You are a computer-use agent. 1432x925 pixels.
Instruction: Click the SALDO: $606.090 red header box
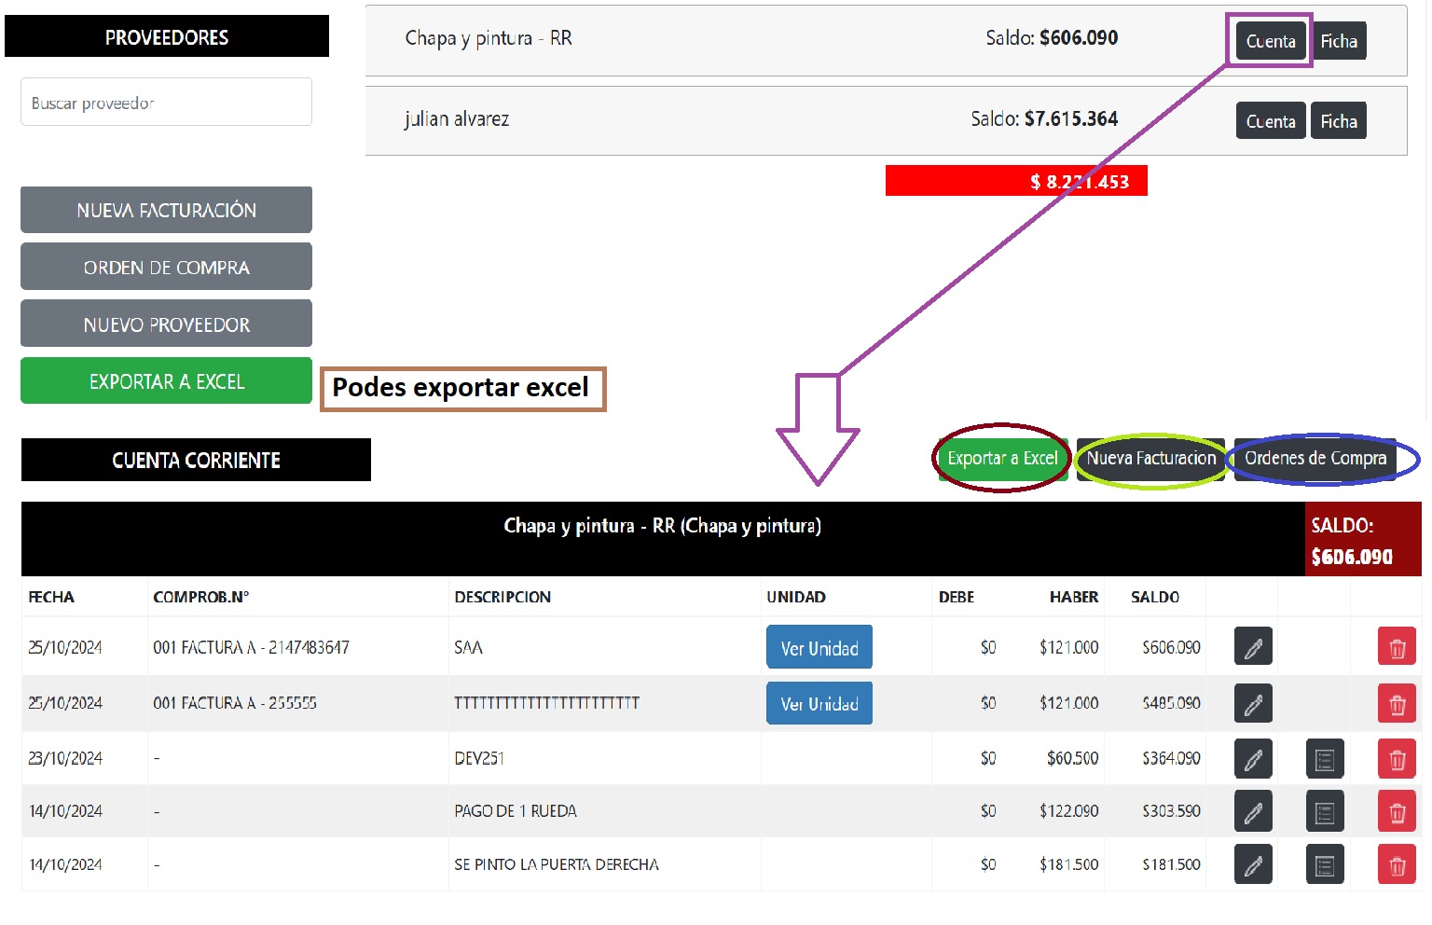(x=1363, y=540)
